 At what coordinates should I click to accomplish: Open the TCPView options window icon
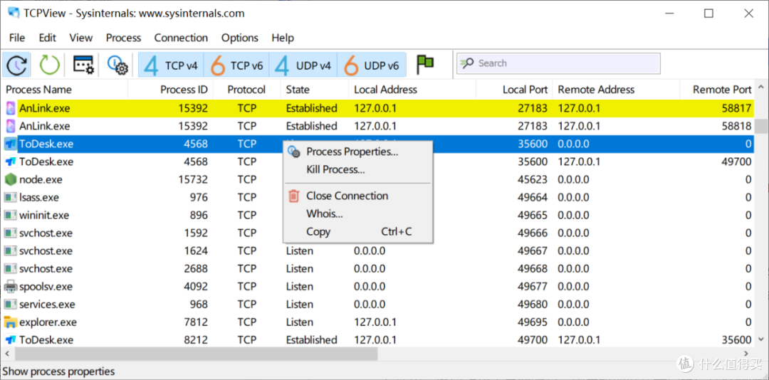(83, 65)
